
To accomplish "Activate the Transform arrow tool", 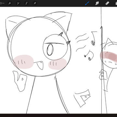I will click(35, 3).
